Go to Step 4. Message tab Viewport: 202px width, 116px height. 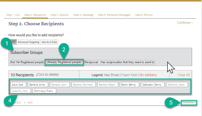(x=83, y=15)
